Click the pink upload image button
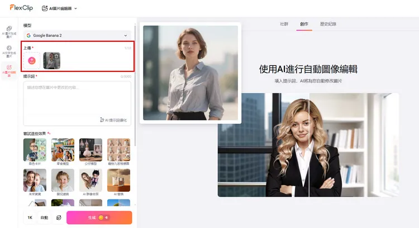 tap(32, 60)
